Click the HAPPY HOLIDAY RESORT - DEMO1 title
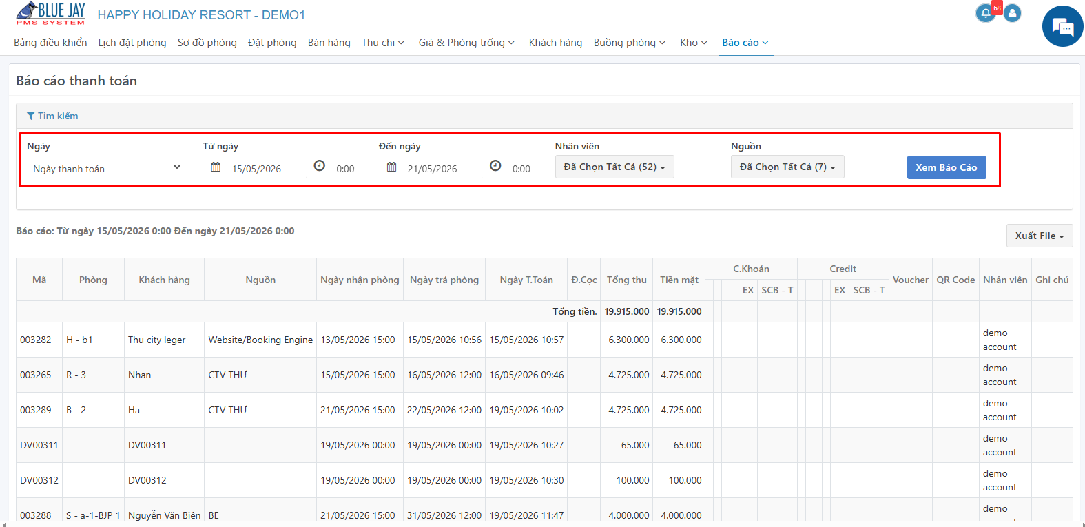This screenshot has width=1085, height=527. pyautogui.click(x=201, y=15)
